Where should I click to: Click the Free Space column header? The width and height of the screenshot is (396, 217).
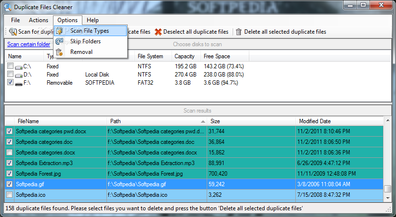click(225, 56)
